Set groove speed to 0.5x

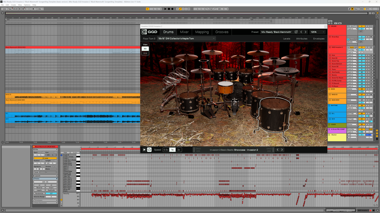(166, 150)
